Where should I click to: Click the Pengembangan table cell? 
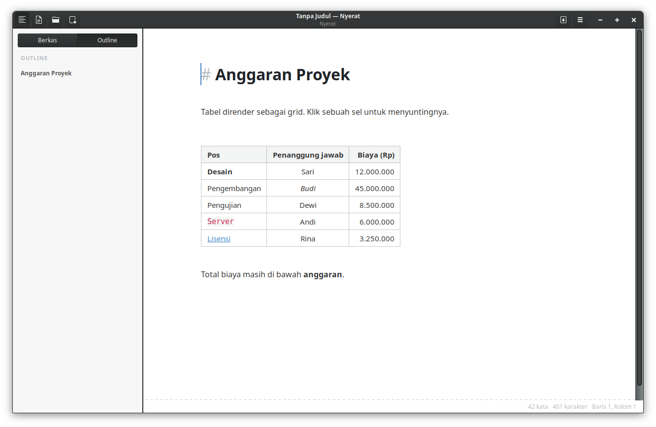[x=234, y=188]
